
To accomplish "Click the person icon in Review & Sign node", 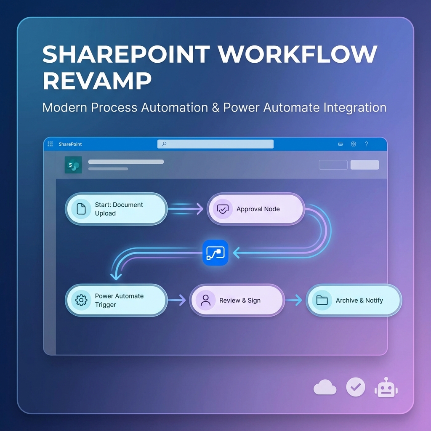I will pos(206,300).
